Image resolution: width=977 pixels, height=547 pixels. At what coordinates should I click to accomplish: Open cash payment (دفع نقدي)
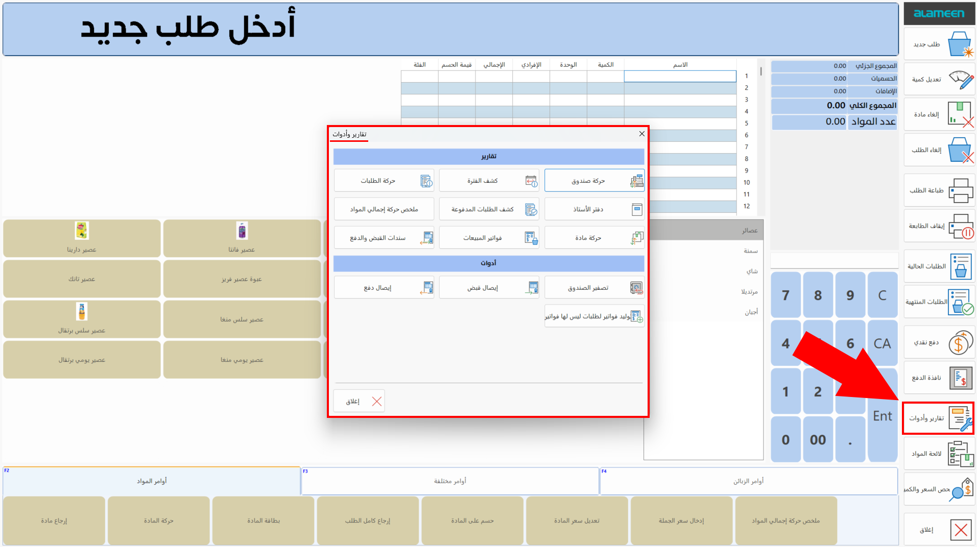point(939,342)
